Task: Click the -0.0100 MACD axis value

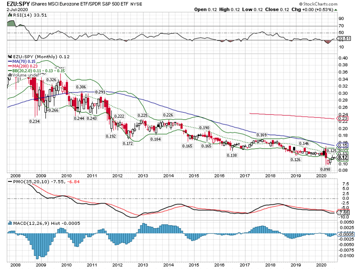Action: pos(346,256)
